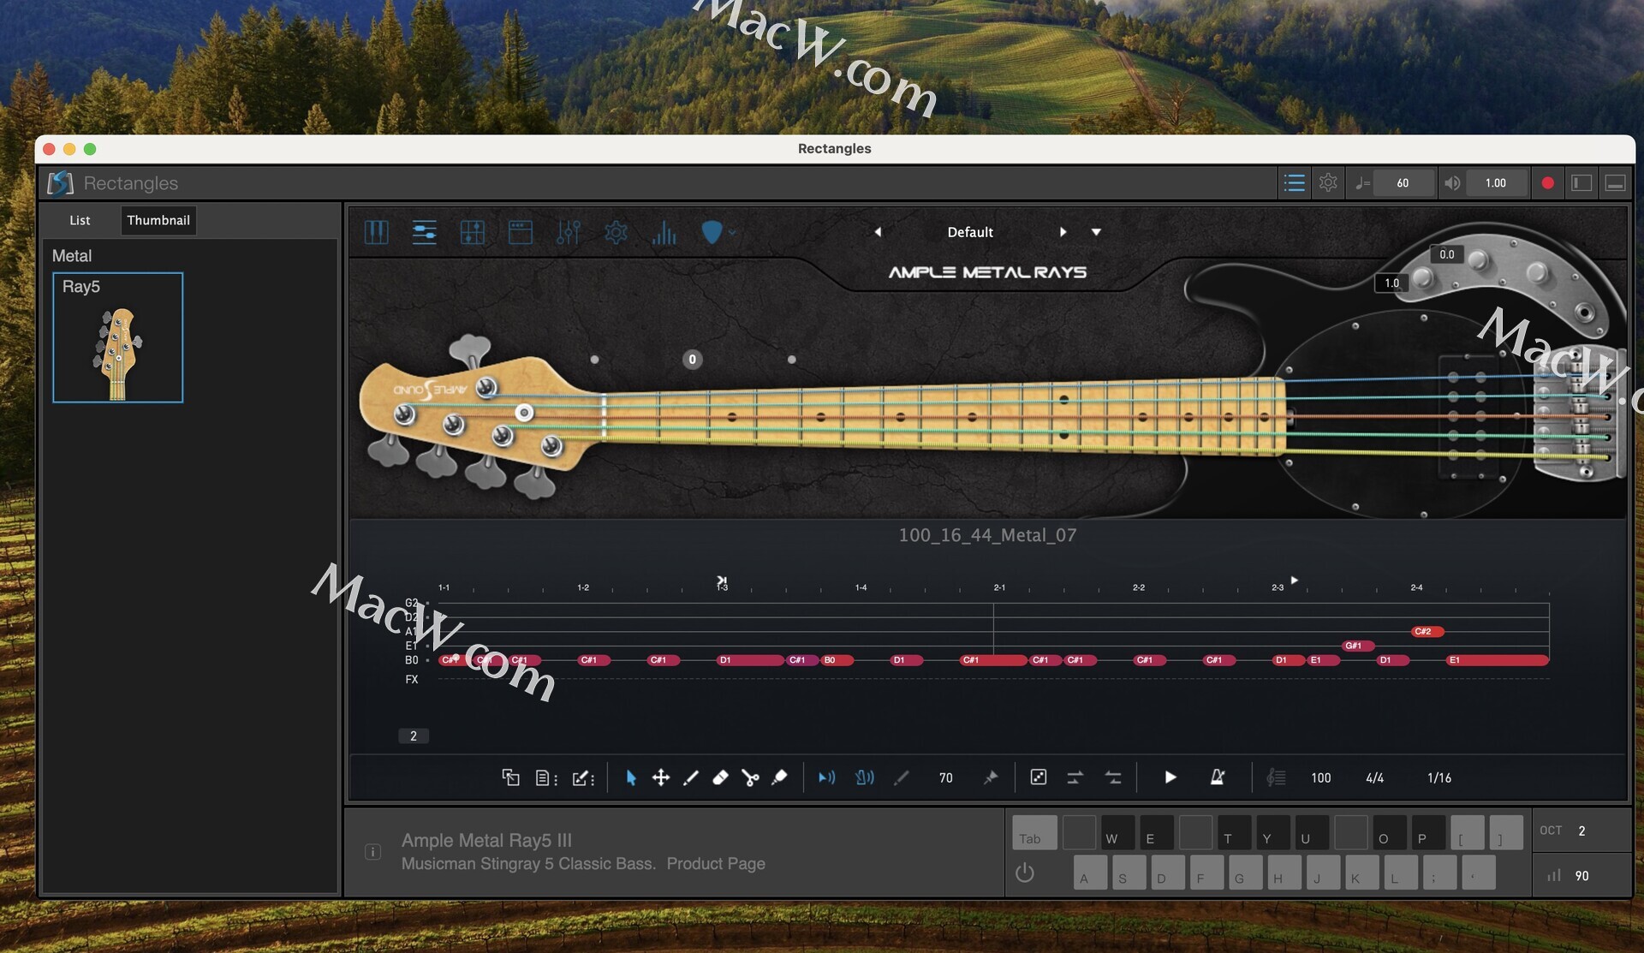Open the bar-chart levels panel icon
The width and height of the screenshot is (1644, 953).
click(664, 232)
